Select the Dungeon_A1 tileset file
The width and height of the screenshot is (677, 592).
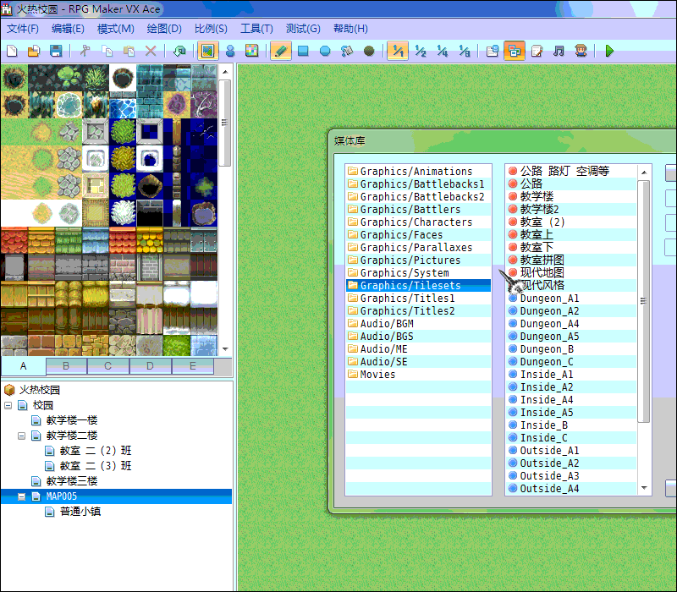pyautogui.click(x=572, y=299)
